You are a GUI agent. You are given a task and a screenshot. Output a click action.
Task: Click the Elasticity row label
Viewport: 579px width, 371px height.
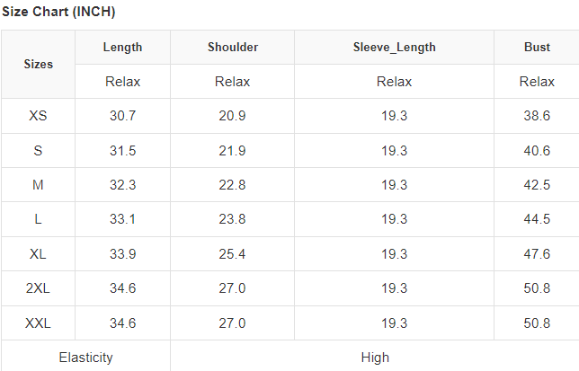[85, 358]
